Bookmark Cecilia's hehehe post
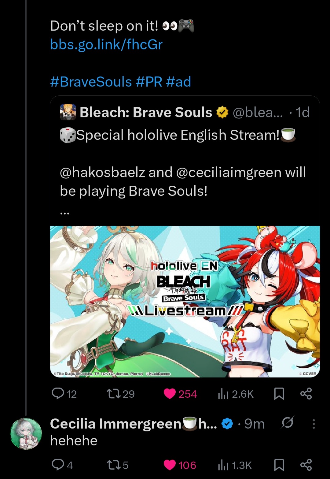The height and width of the screenshot is (479, 330). 279,465
